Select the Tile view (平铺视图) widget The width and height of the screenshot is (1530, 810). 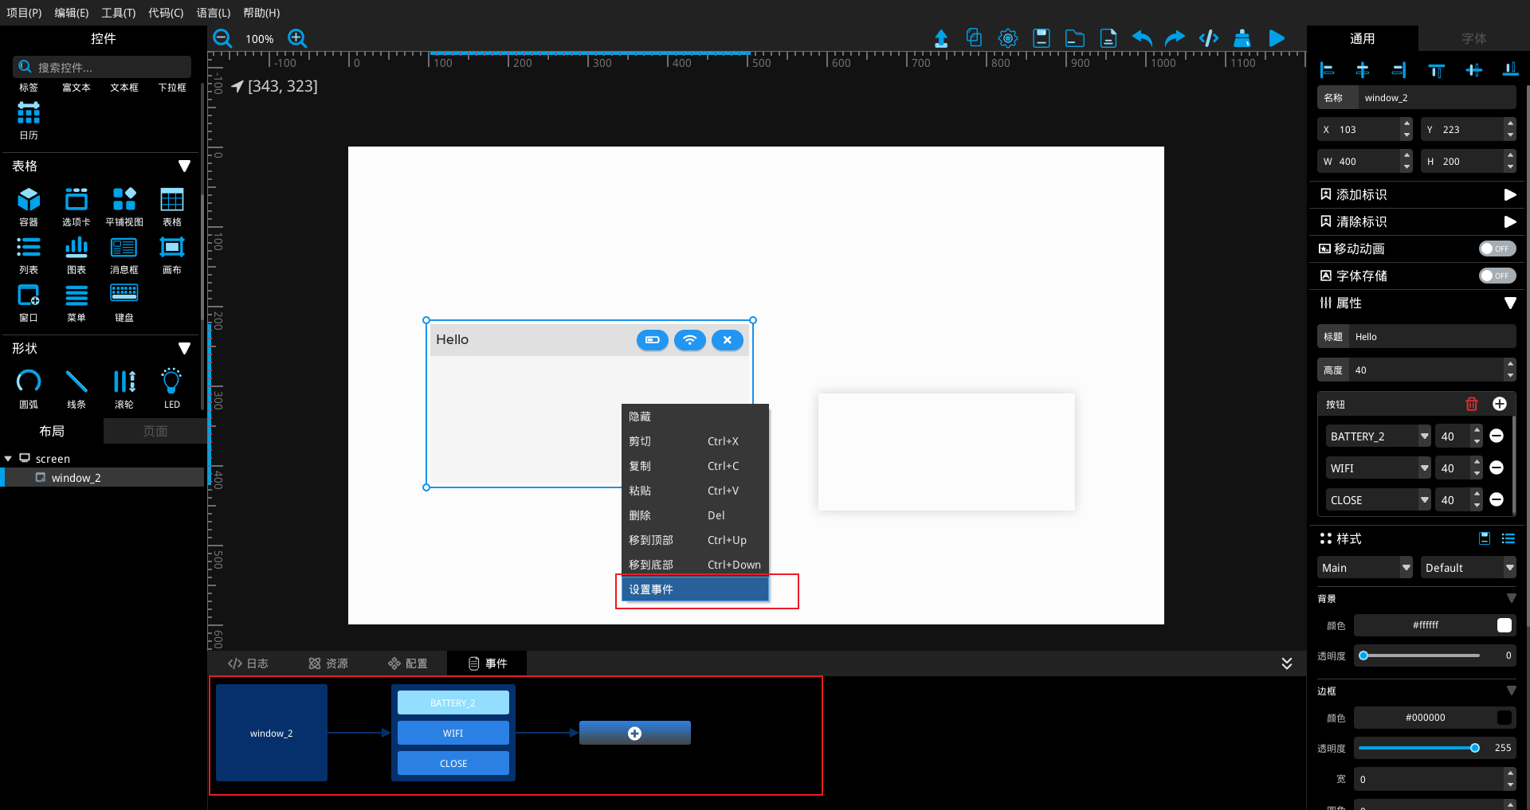point(124,206)
